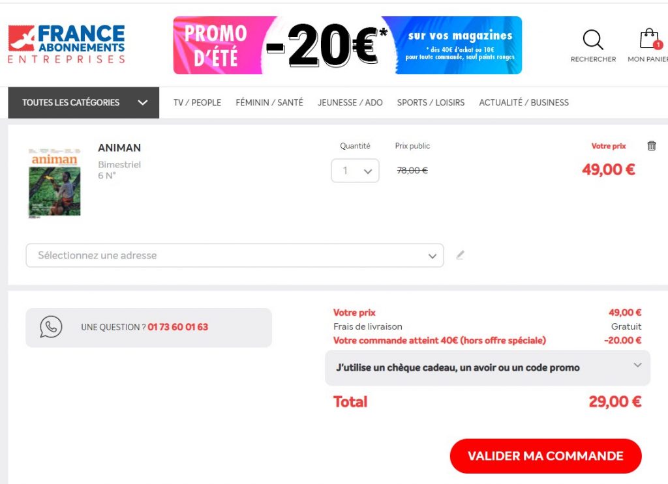Expand Toutes les catégories menu
The image size is (668, 484).
pos(83,102)
